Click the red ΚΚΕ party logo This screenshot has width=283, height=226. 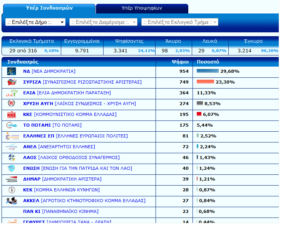point(12,114)
